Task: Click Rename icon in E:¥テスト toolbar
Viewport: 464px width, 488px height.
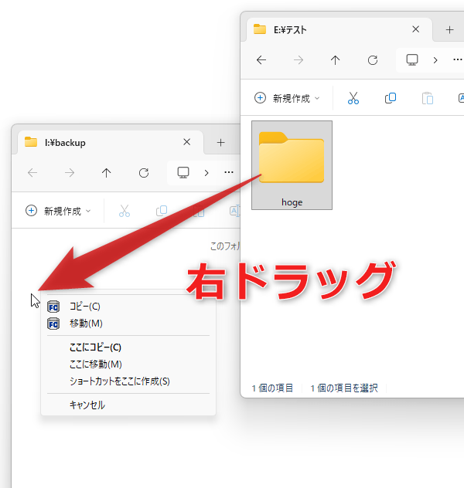Action: click(x=461, y=98)
